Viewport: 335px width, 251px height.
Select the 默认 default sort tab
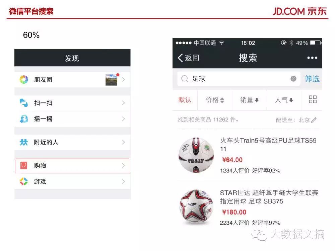tap(185, 100)
